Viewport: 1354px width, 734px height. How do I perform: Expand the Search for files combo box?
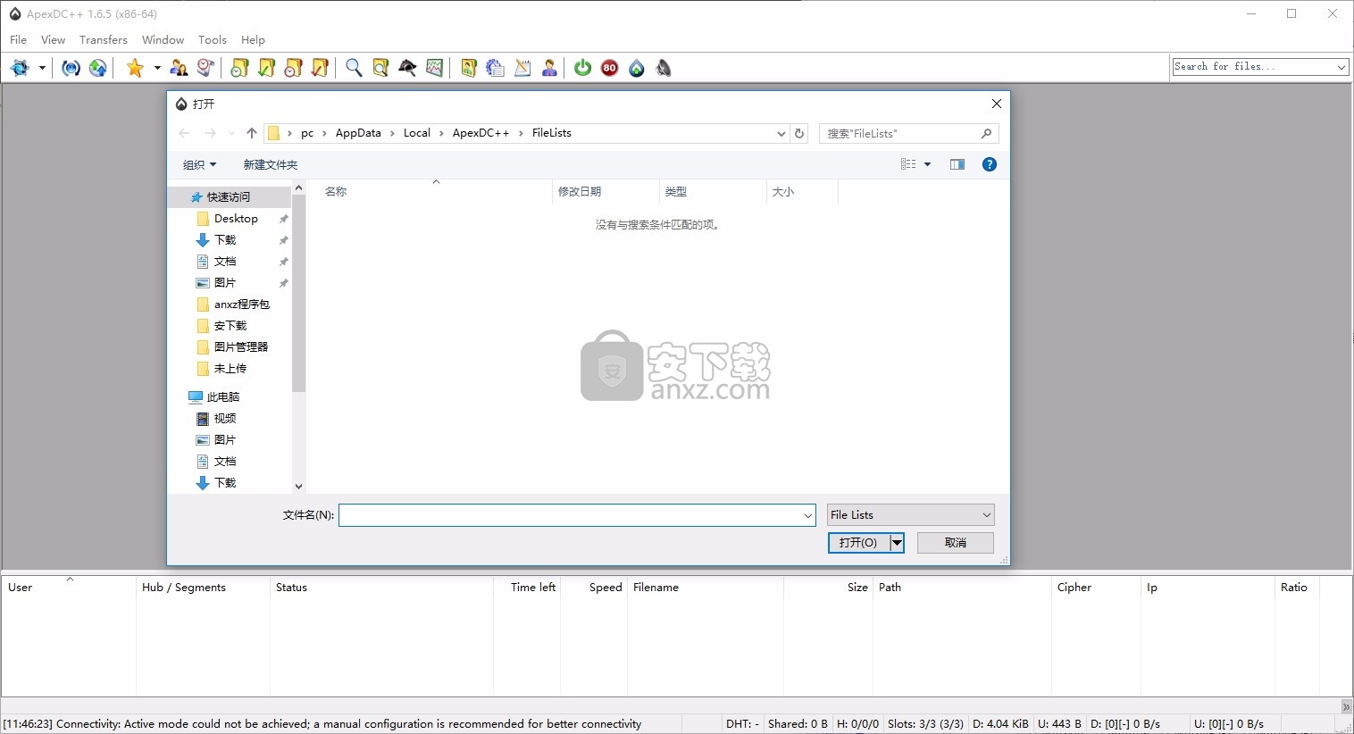tap(1341, 67)
